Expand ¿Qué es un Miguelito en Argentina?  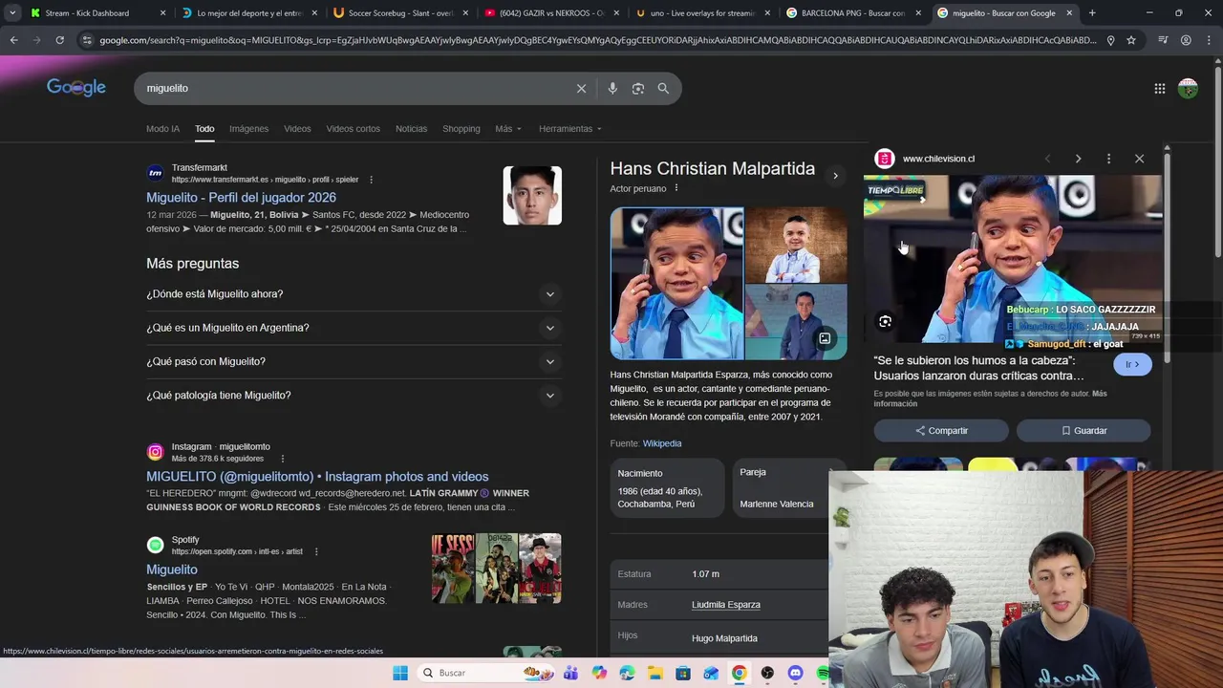pyautogui.click(x=354, y=328)
